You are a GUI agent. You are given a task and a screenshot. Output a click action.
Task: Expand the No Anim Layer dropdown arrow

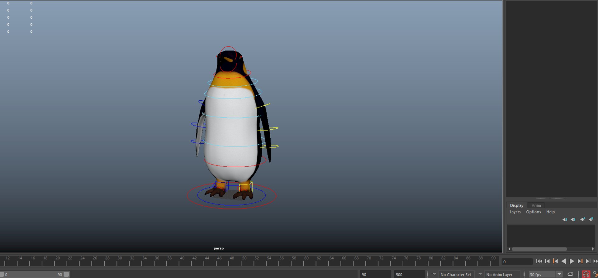480,274
